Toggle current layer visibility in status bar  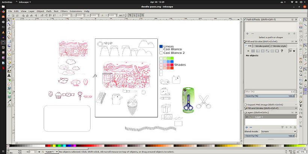pos(39,152)
